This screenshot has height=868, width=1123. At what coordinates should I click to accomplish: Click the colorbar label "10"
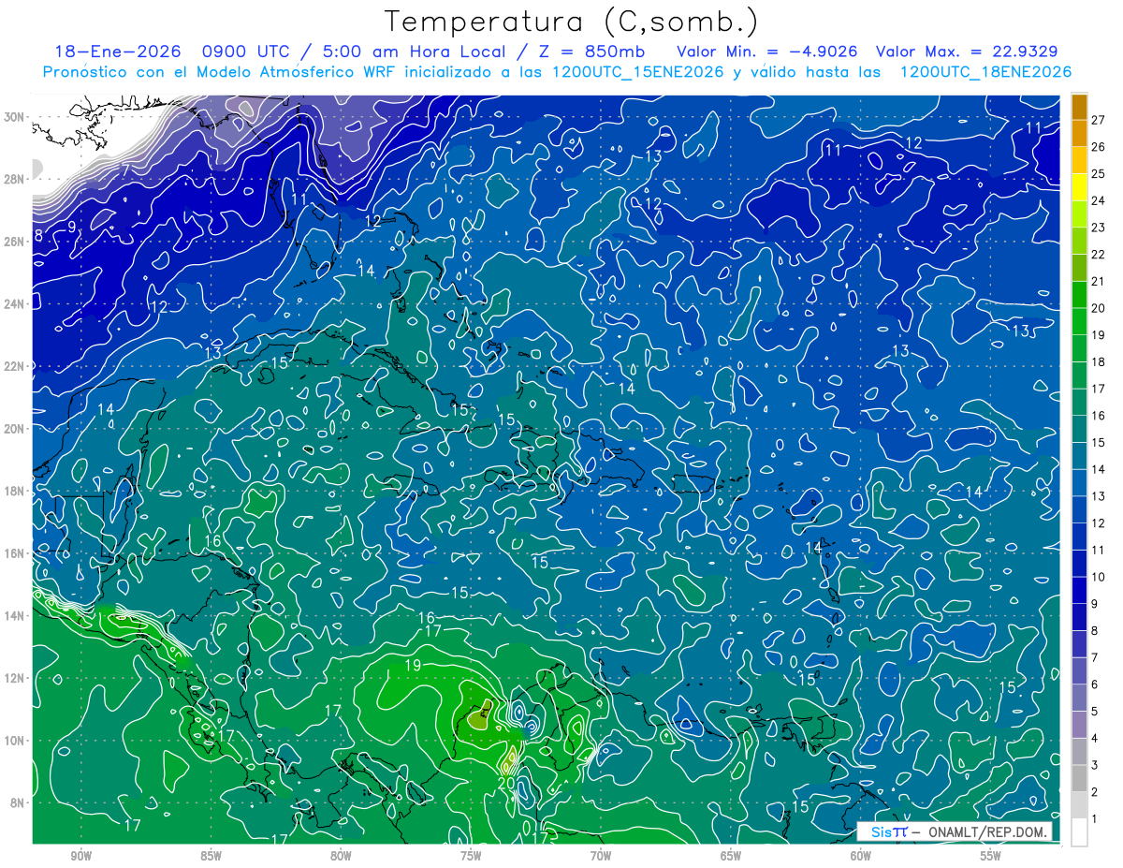(1098, 577)
